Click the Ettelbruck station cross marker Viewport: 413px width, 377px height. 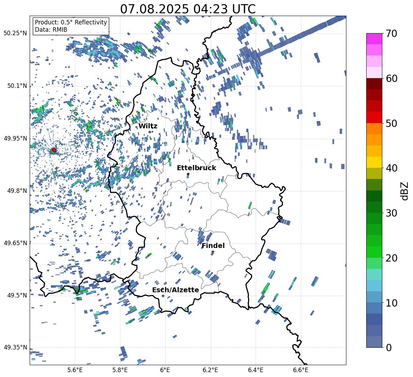188,174
